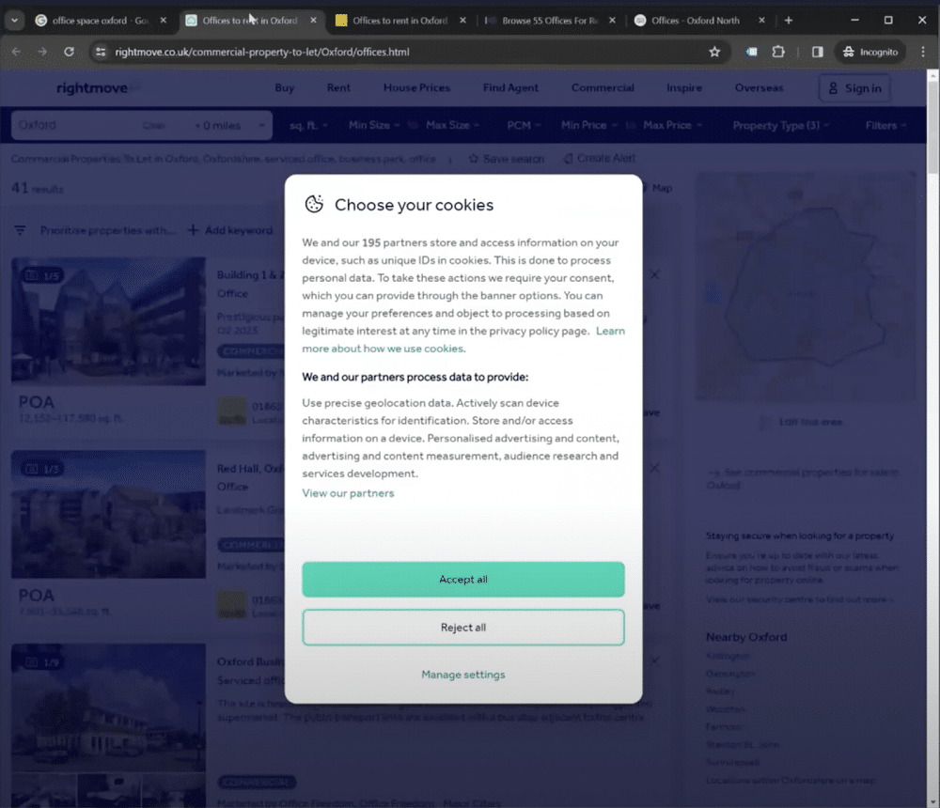Click the Create Alert bell icon
940x808 pixels.
pos(566,160)
